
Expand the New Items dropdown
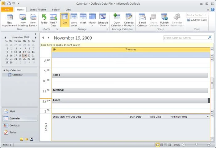[33, 25]
